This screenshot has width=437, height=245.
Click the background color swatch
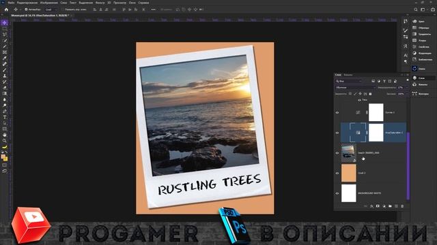(x=6, y=159)
